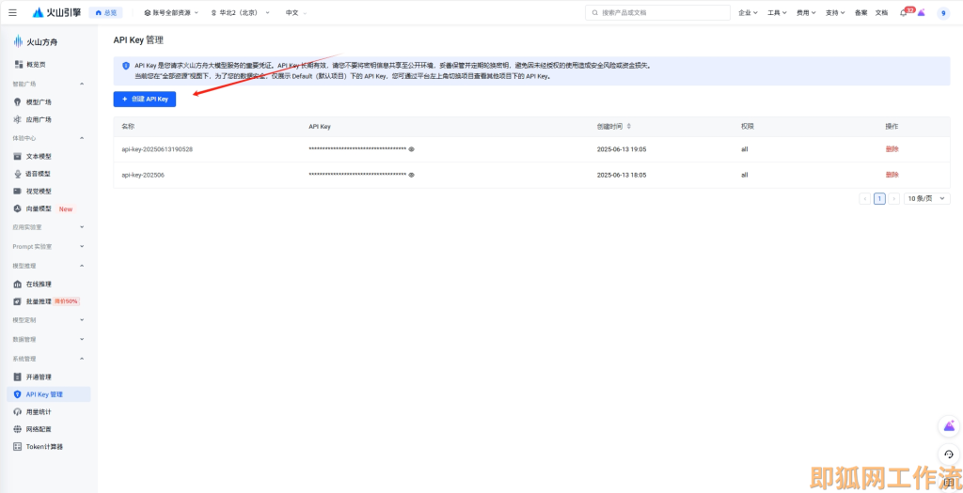This screenshot has width=963, height=493.
Task: Focus the 搜索产品或文档 search box
Action: coord(657,12)
